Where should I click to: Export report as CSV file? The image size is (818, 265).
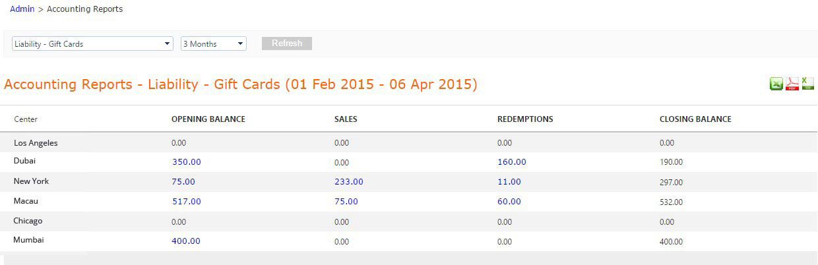click(x=807, y=84)
